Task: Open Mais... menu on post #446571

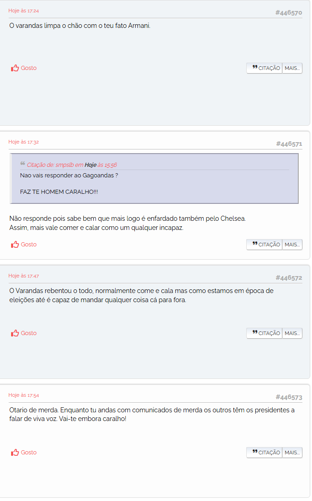Action: pos(292,245)
